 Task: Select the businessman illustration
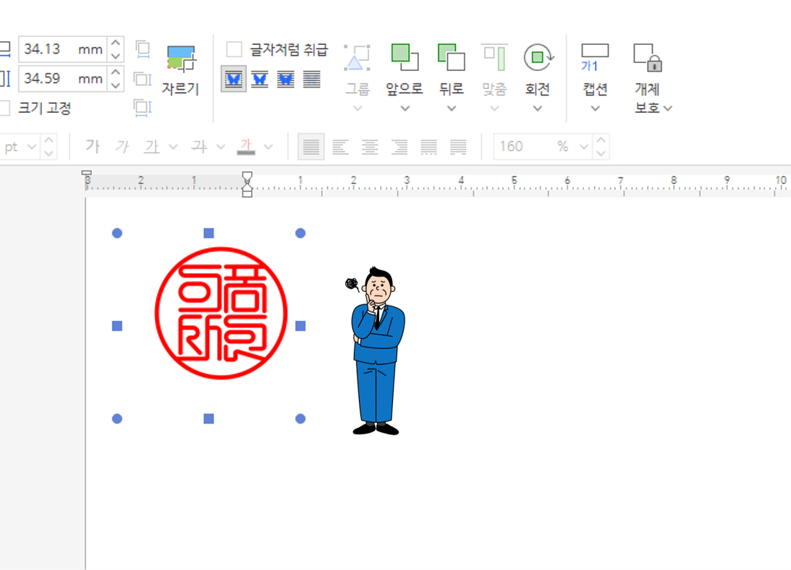[x=376, y=351]
